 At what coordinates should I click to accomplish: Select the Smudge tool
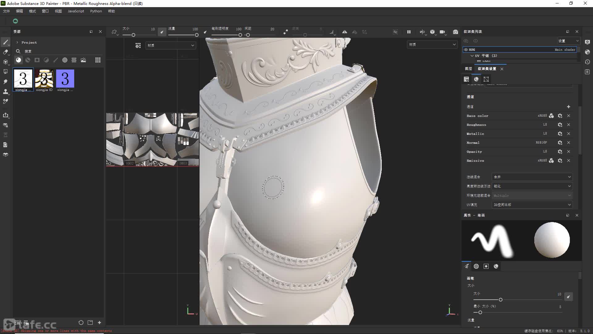[6, 82]
